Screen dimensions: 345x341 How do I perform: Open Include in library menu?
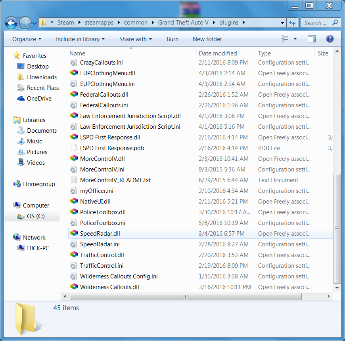coord(80,39)
